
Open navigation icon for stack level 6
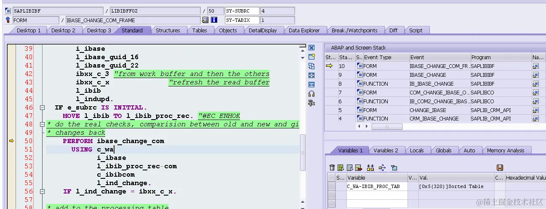coord(536,101)
